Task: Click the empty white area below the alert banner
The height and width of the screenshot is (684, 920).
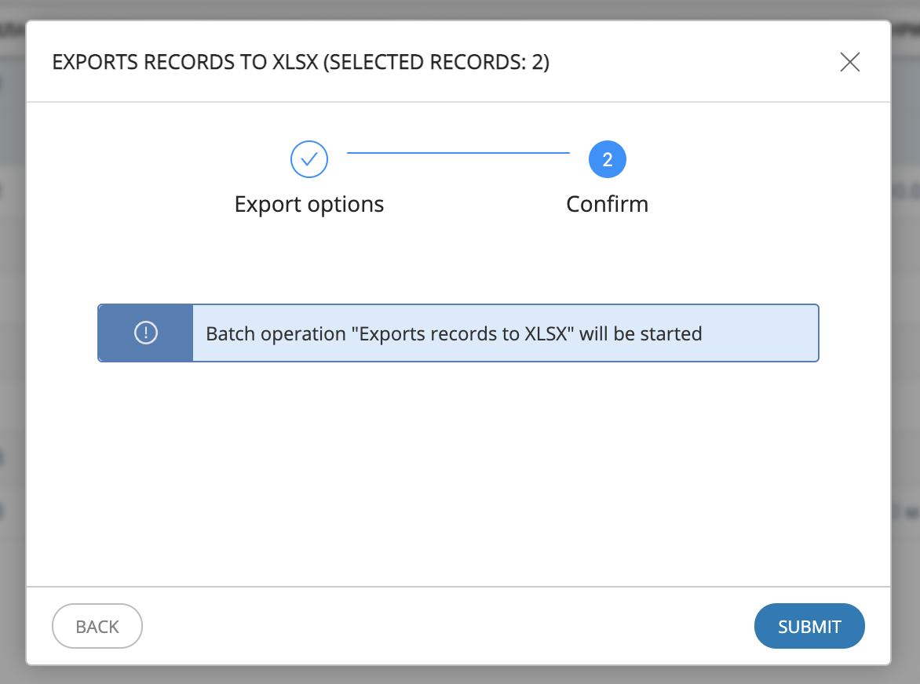Action: 458,471
